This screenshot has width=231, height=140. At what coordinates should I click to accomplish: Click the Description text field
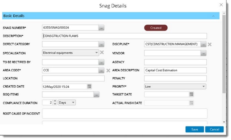(124, 36)
